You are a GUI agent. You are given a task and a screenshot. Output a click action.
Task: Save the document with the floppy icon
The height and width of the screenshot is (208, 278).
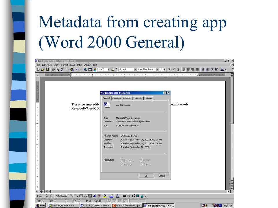coord(47,70)
